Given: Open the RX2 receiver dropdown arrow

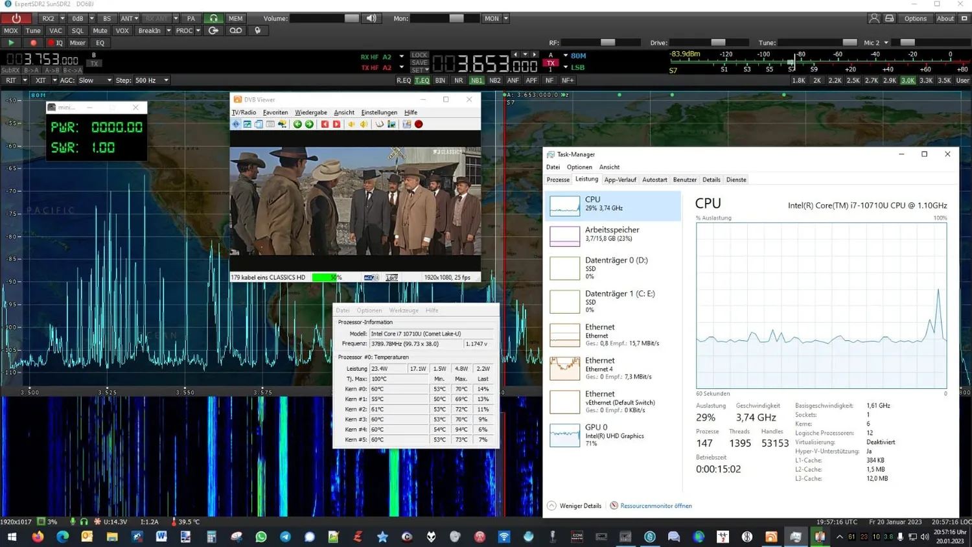Looking at the screenshot, I should (62, 19).
